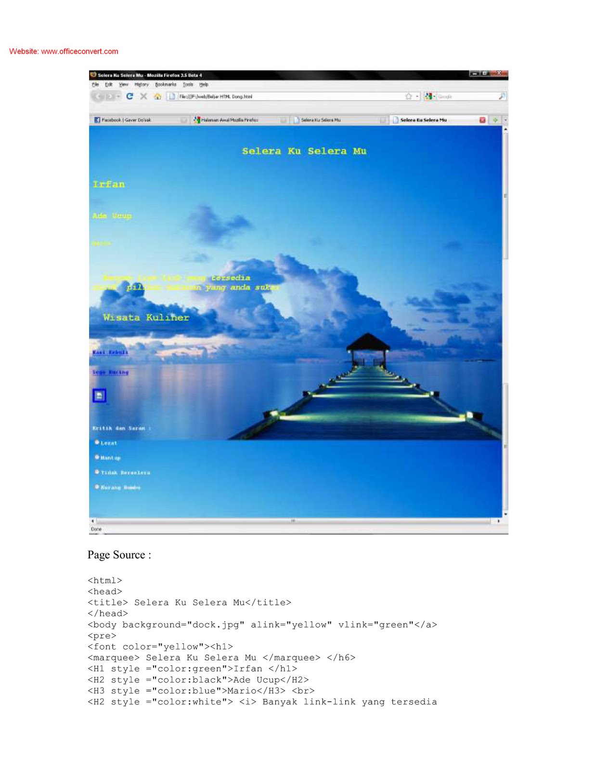Image resolution: width=595 pixels, height=771 pixels.
Task: Select the Mantap radio button
Action: click(x=97, y=457)
